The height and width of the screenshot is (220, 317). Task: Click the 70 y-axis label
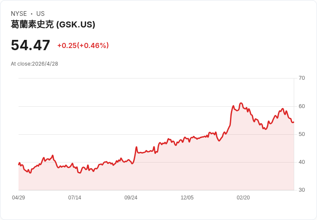[x=302, y=78]
